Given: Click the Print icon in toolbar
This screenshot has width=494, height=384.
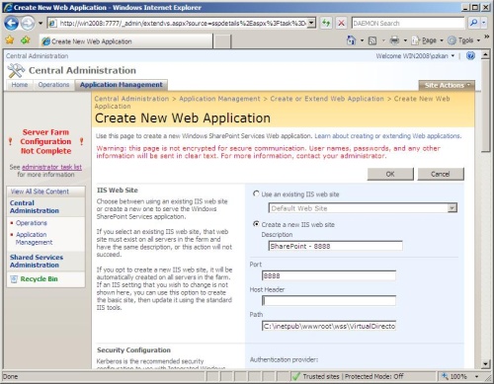Looking at the screenshot, I should [x=394, y=40].
